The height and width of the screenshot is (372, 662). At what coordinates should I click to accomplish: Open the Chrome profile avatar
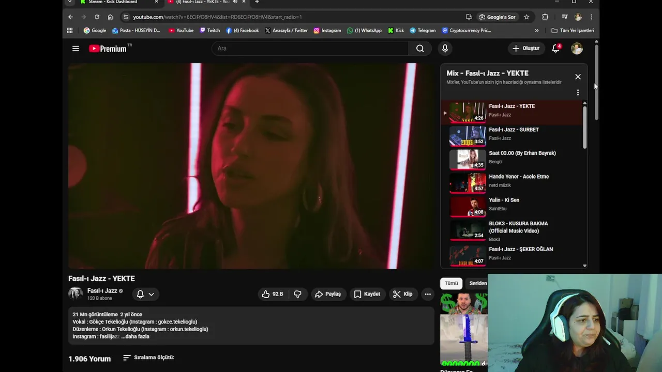coord(578,17)
